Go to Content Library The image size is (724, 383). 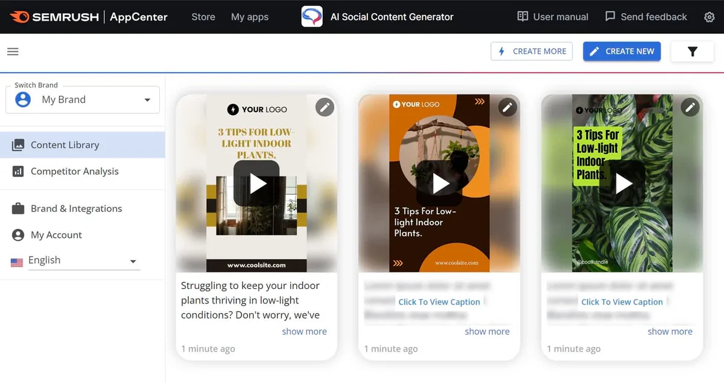(x=83, y=145)
